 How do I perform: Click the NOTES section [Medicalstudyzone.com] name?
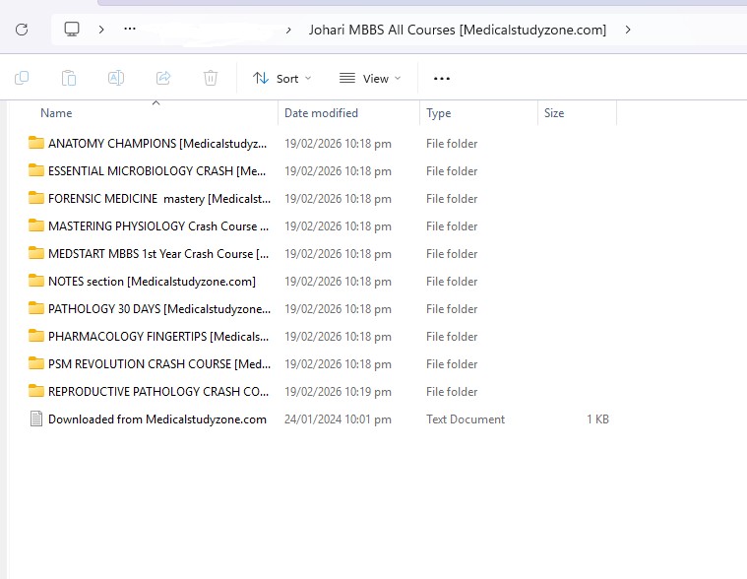click(x=152, y=282)
